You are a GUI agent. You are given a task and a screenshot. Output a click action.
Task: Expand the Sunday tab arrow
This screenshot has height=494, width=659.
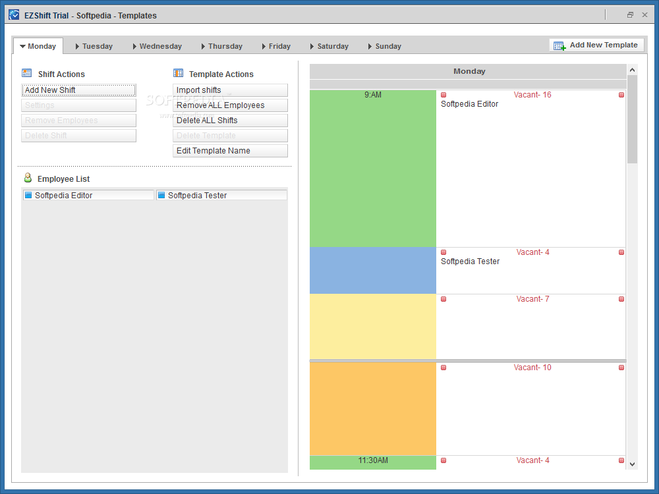(x=370, y=46)
